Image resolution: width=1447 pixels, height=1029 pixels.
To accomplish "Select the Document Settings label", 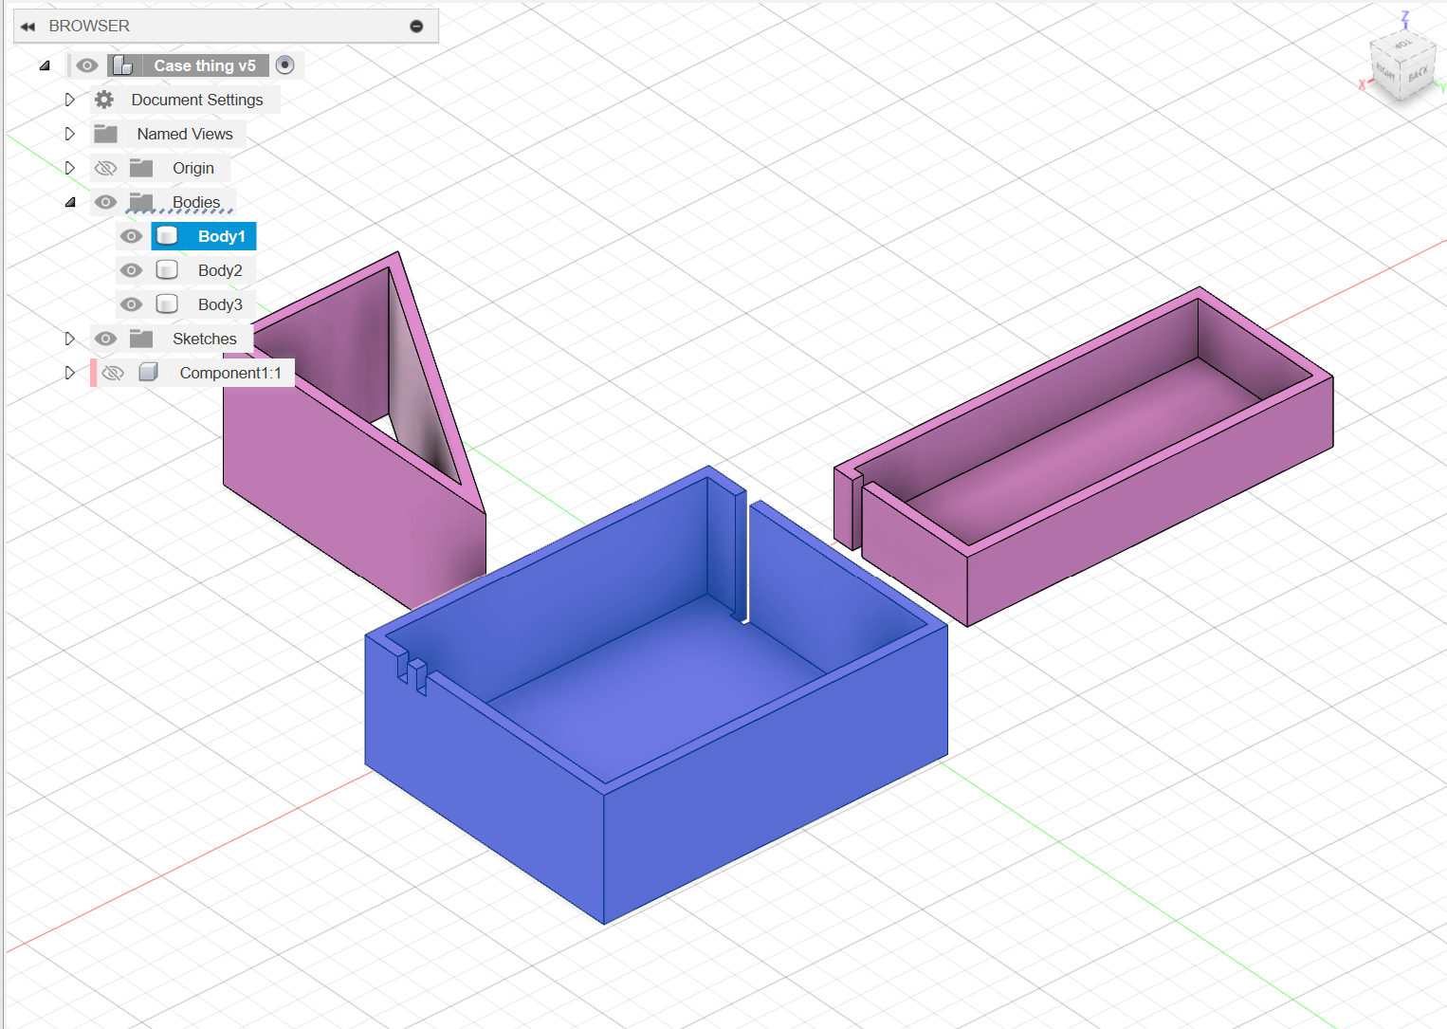I will click(197, 100).
